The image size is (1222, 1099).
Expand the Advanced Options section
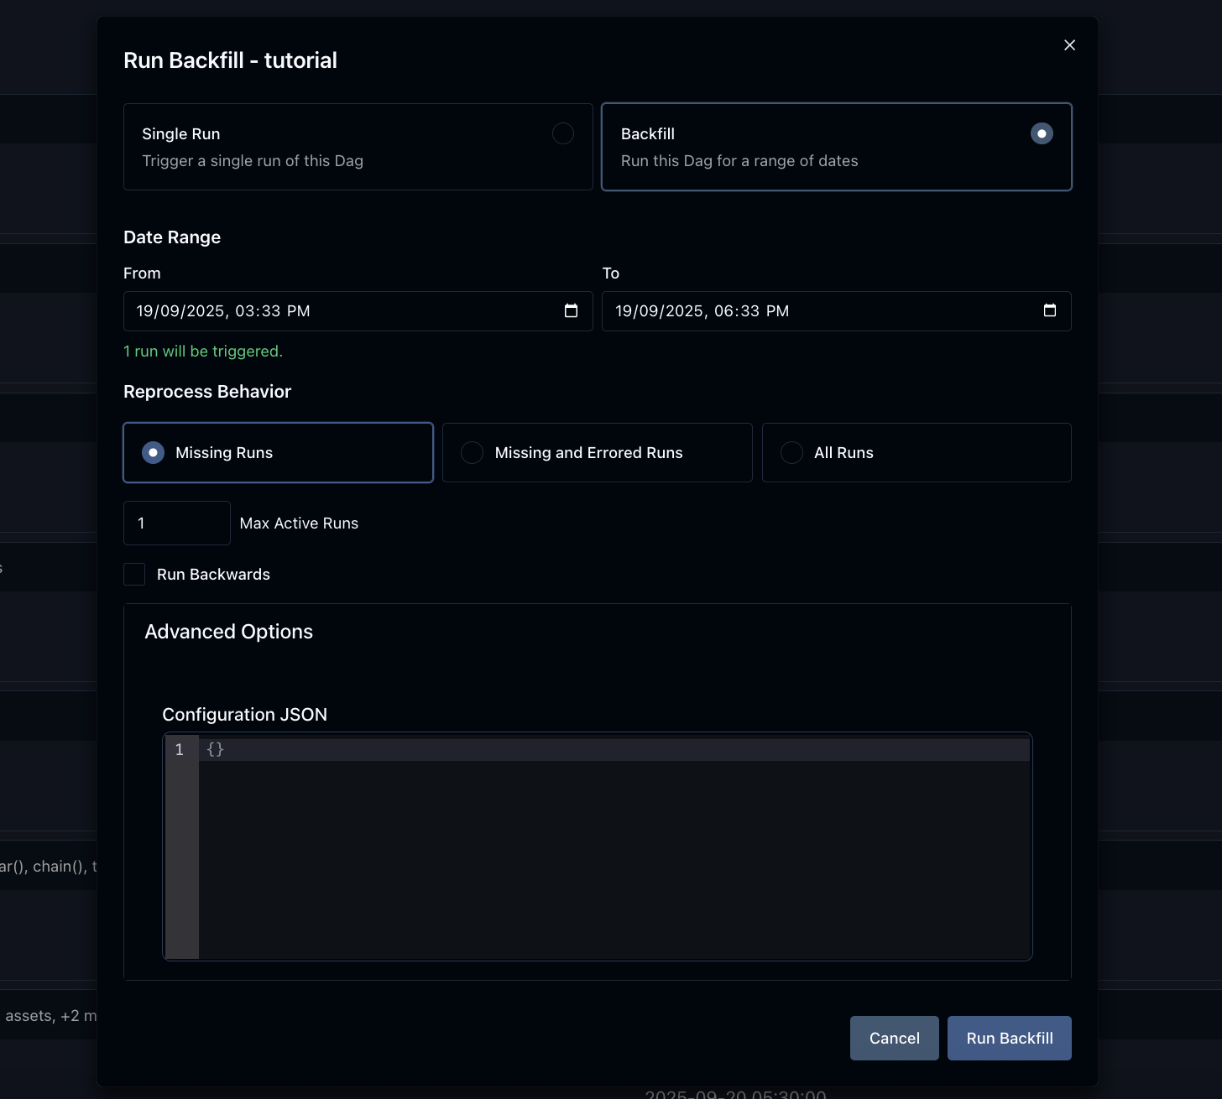pyautogui.click(x=229, y=631)
